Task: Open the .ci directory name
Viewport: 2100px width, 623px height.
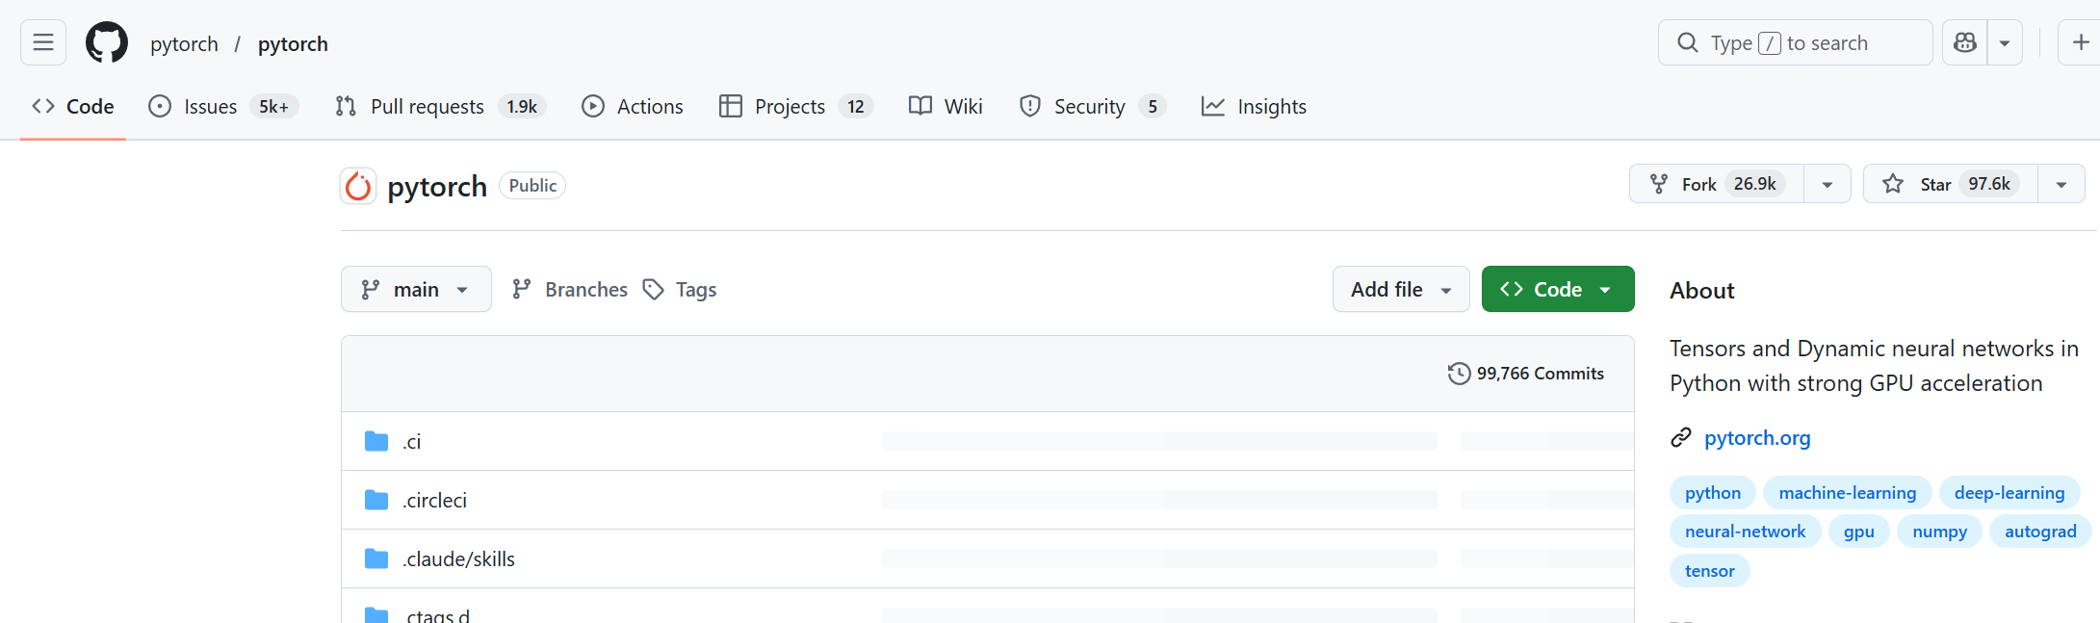Action: pos(412,442)
